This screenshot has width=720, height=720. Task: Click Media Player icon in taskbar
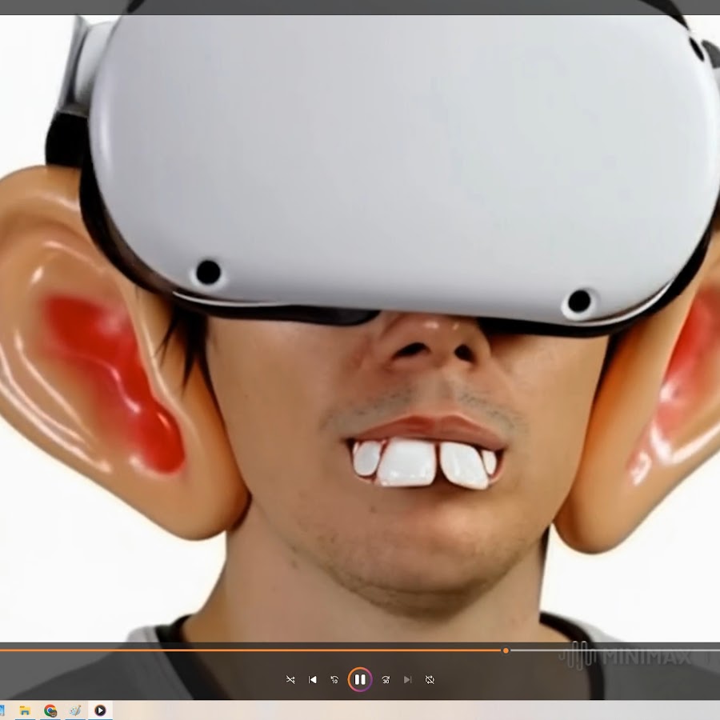100,711
